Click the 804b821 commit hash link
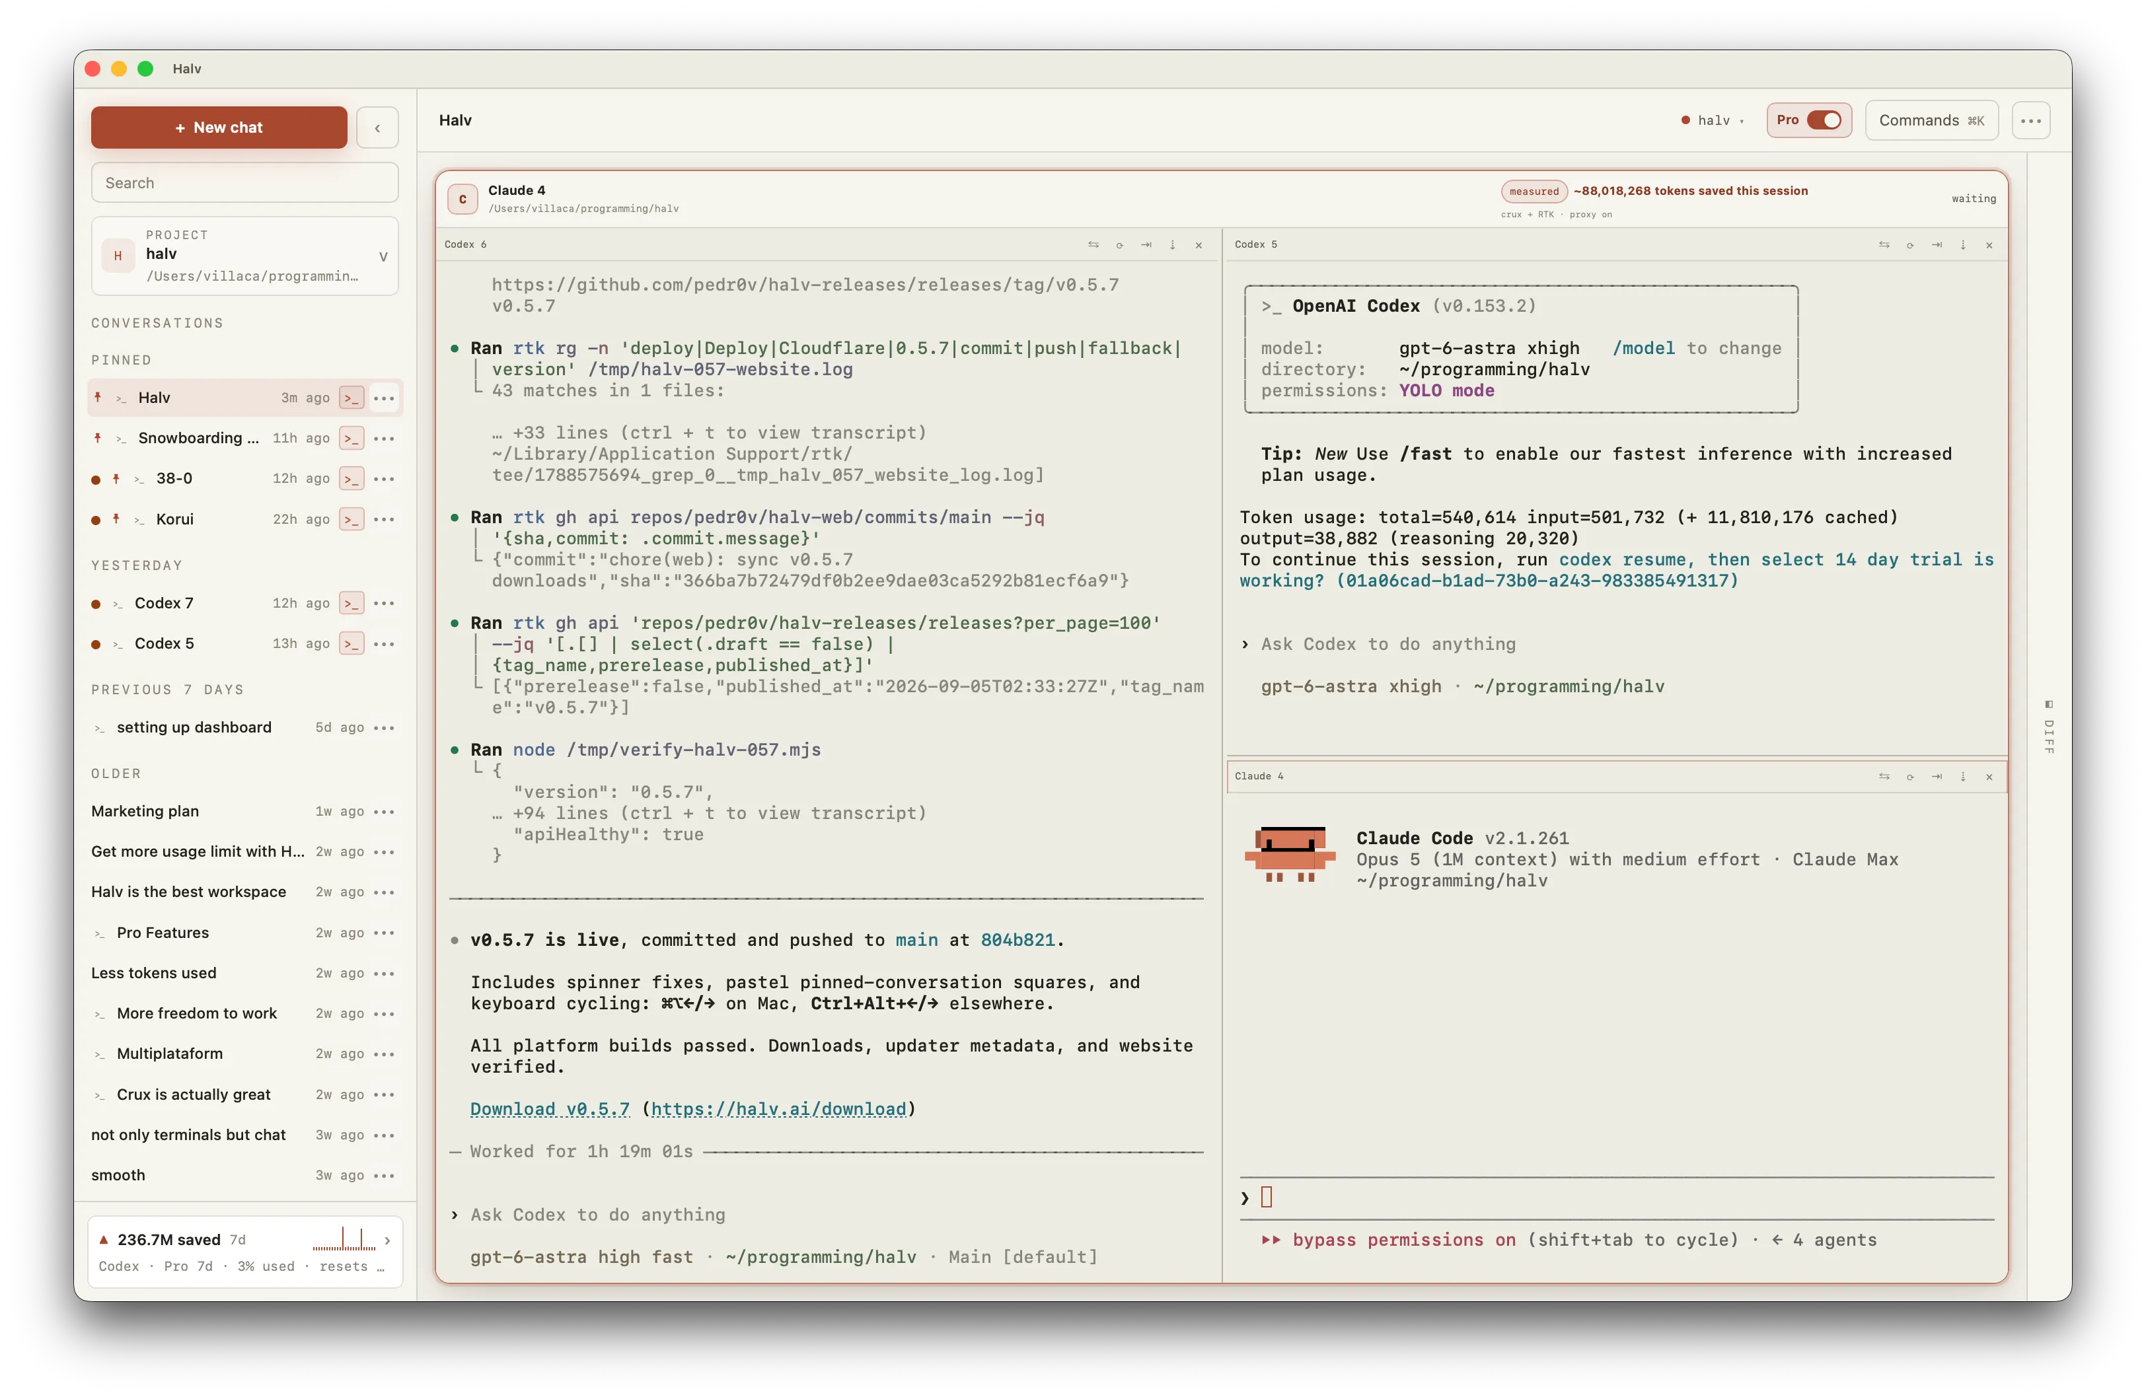 (1017, 940)
